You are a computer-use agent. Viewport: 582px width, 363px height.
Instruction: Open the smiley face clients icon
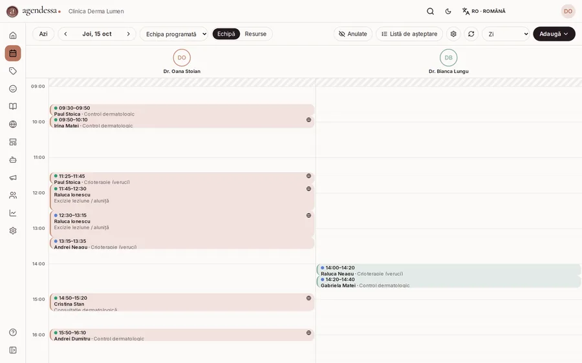coord(13,88)
